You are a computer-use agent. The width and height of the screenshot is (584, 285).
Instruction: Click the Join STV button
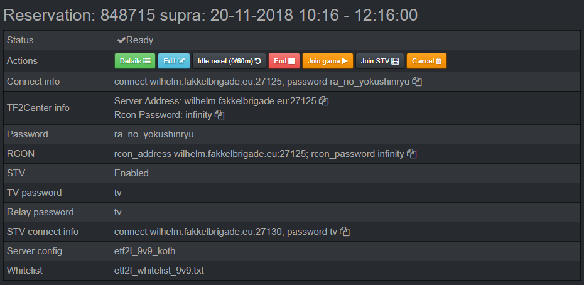tap(379, 61)
